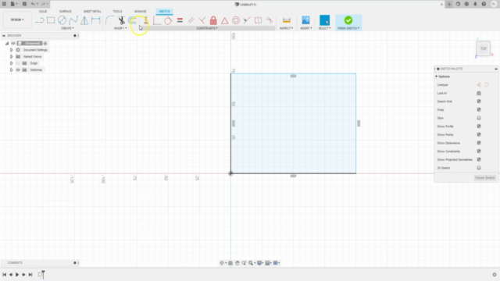This screenshot has height=281, width=500.
Task: Apply the Midpoint triangle constraint
Action: click(x=224, y=20)
